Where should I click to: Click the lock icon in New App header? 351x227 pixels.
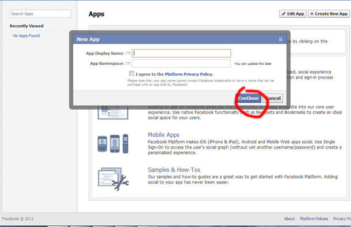coord(280,39)
